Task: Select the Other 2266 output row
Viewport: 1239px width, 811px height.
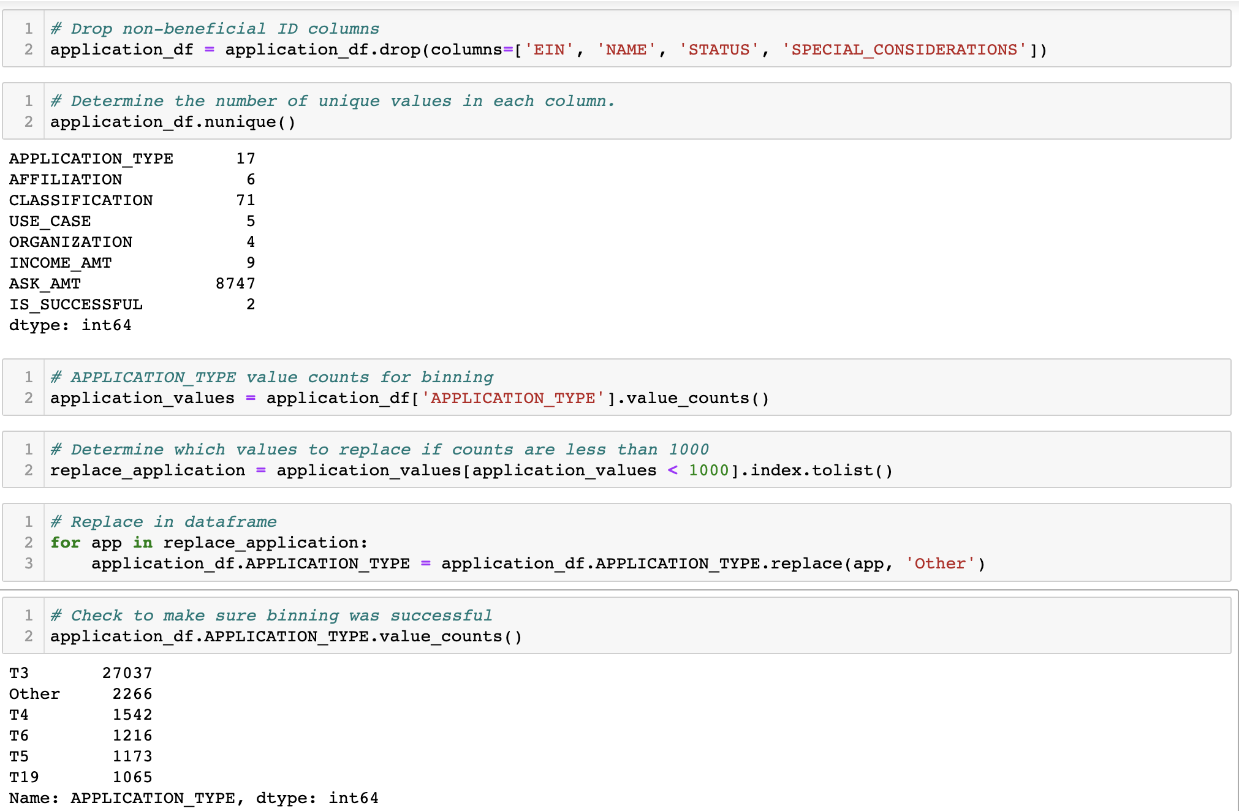Action: [80, 694]
